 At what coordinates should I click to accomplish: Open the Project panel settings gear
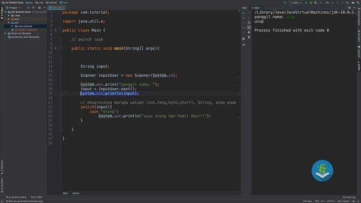[x=39, y=7]
